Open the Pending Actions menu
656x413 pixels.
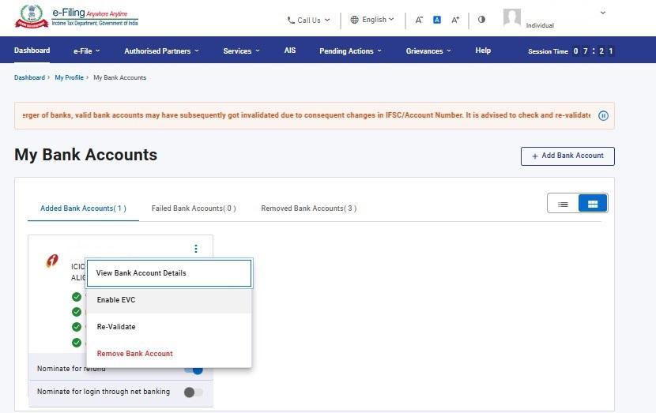(x=350, y=51)
